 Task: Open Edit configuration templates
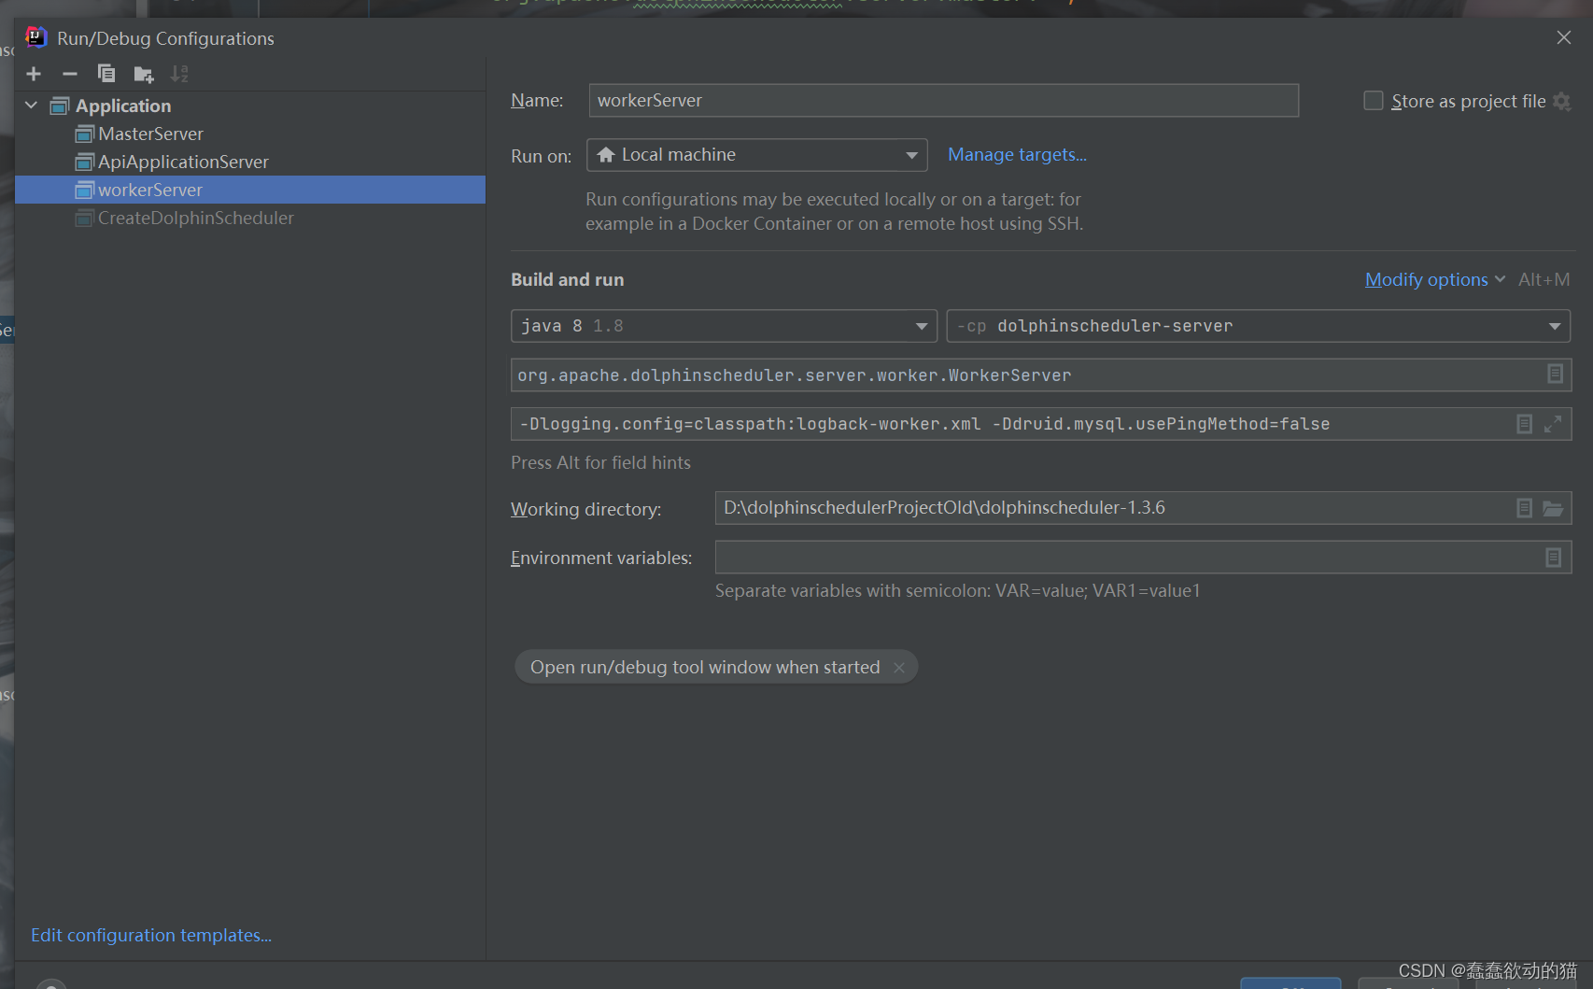[x=151, y=935]
